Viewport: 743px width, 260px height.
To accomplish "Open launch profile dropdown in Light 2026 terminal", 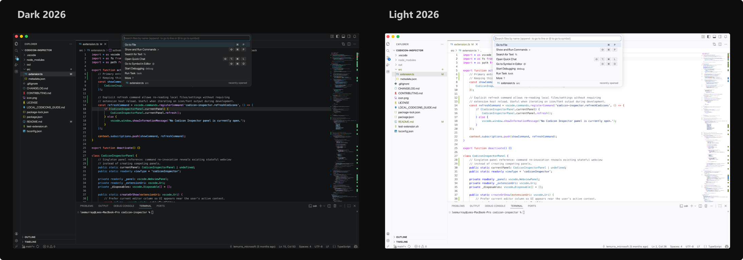I will (695, 206).
